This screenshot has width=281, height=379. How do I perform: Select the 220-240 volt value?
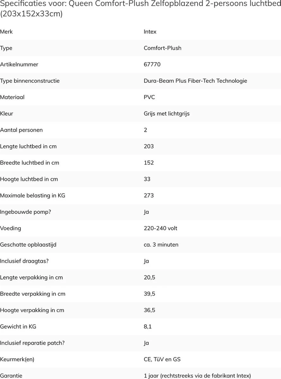point(160,228)
